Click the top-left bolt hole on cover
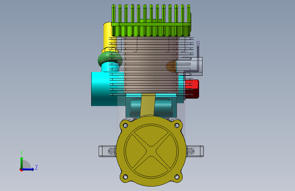This screenshot has height=191, width=295. click(x=125, y=125)
